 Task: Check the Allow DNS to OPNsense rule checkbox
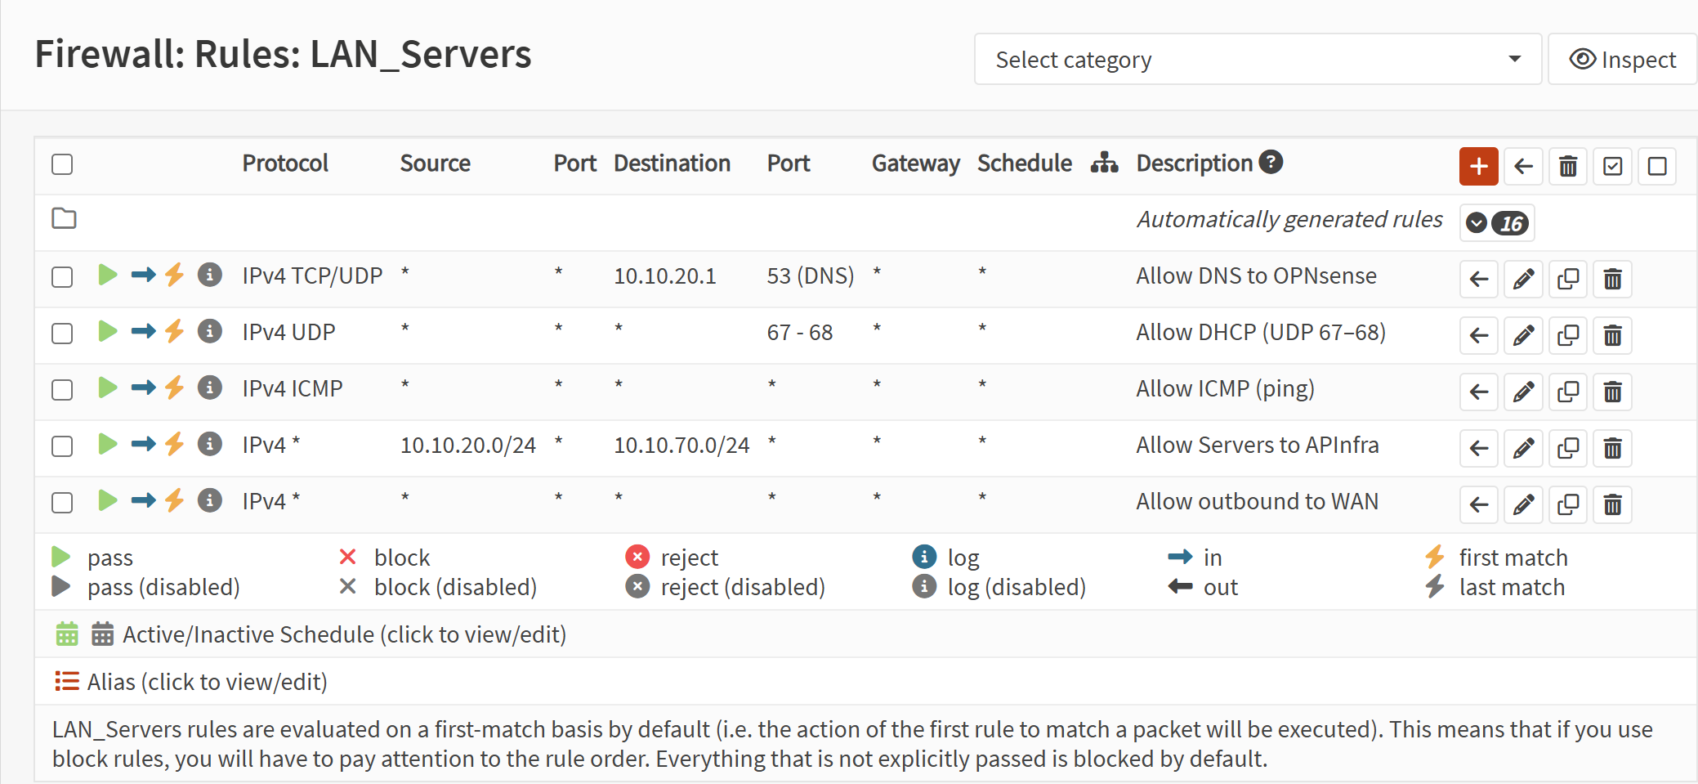coord(62,277)
